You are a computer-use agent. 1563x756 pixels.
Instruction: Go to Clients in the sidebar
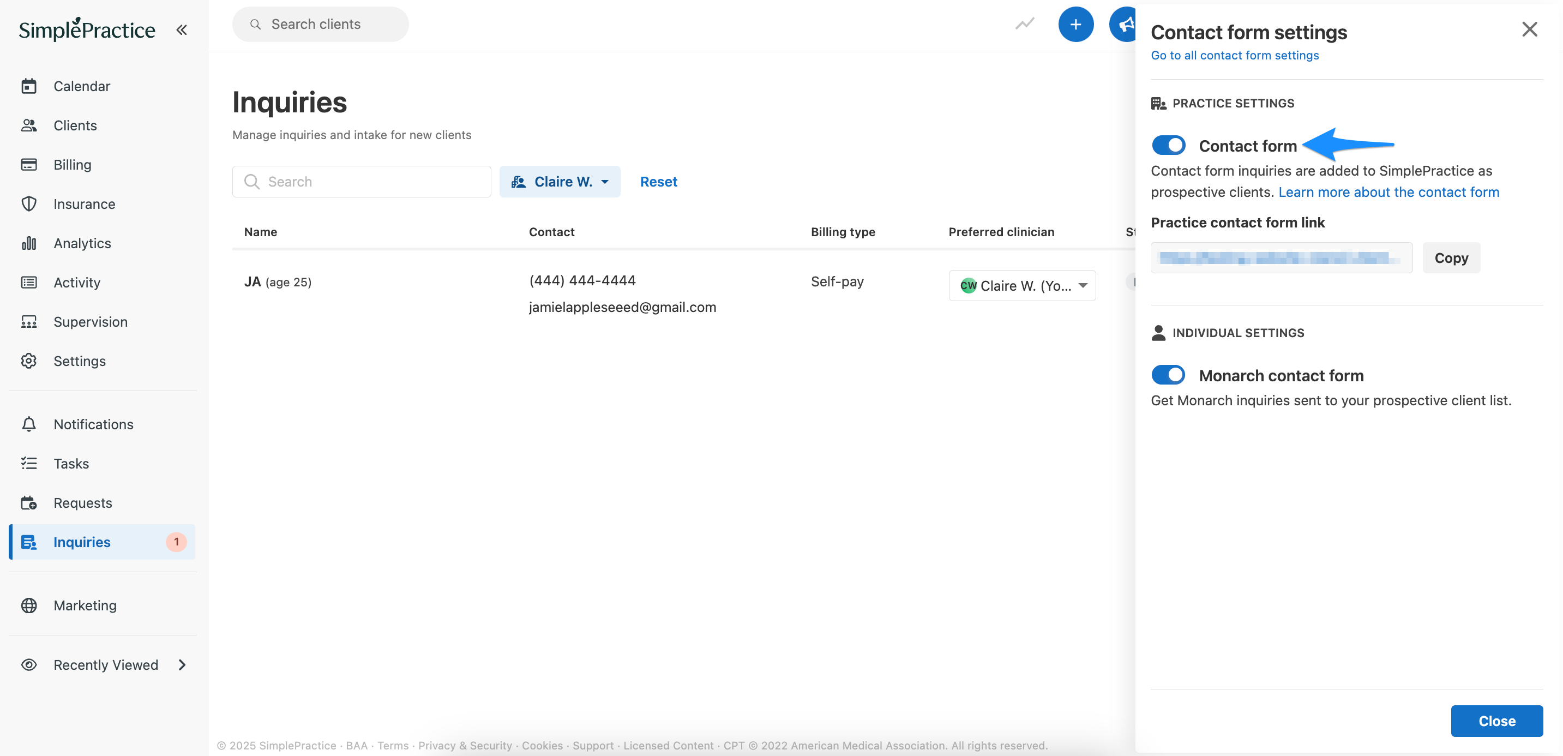75,125
